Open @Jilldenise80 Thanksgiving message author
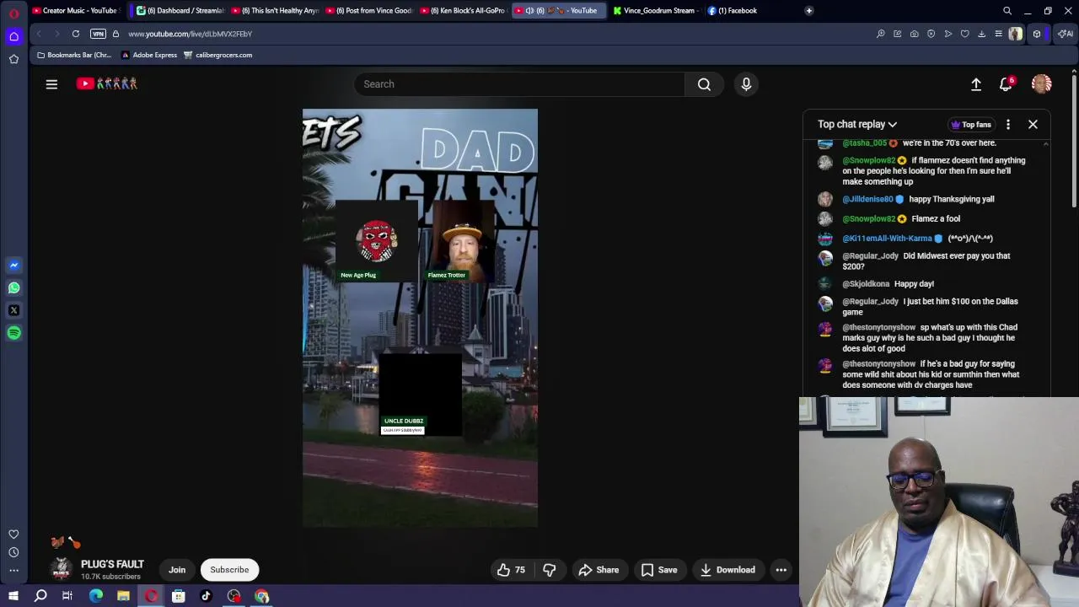Viewport: 1079px width, 607px height. pyautogui.click(x=867, y=199)
